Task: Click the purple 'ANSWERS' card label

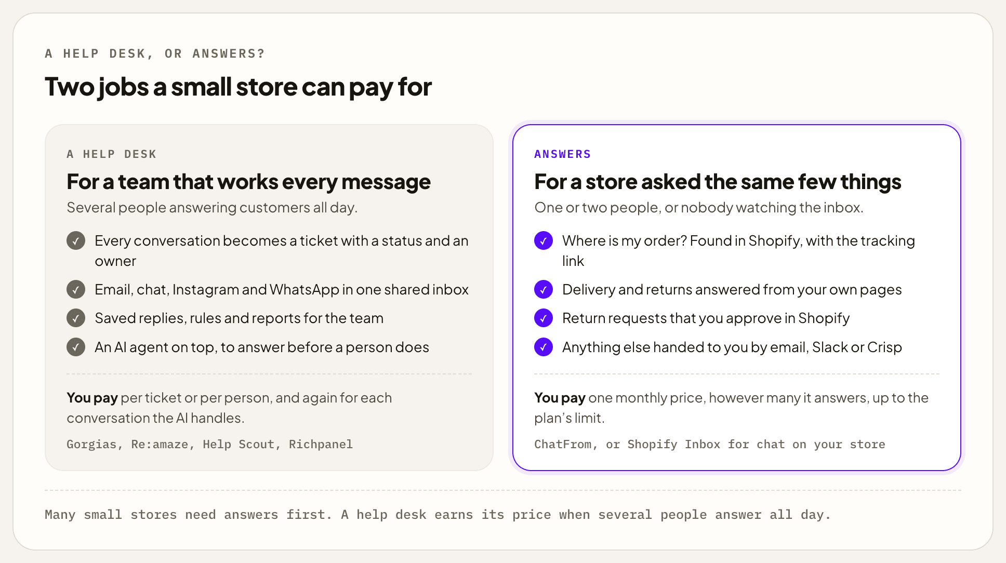Action: coord(563,154)
